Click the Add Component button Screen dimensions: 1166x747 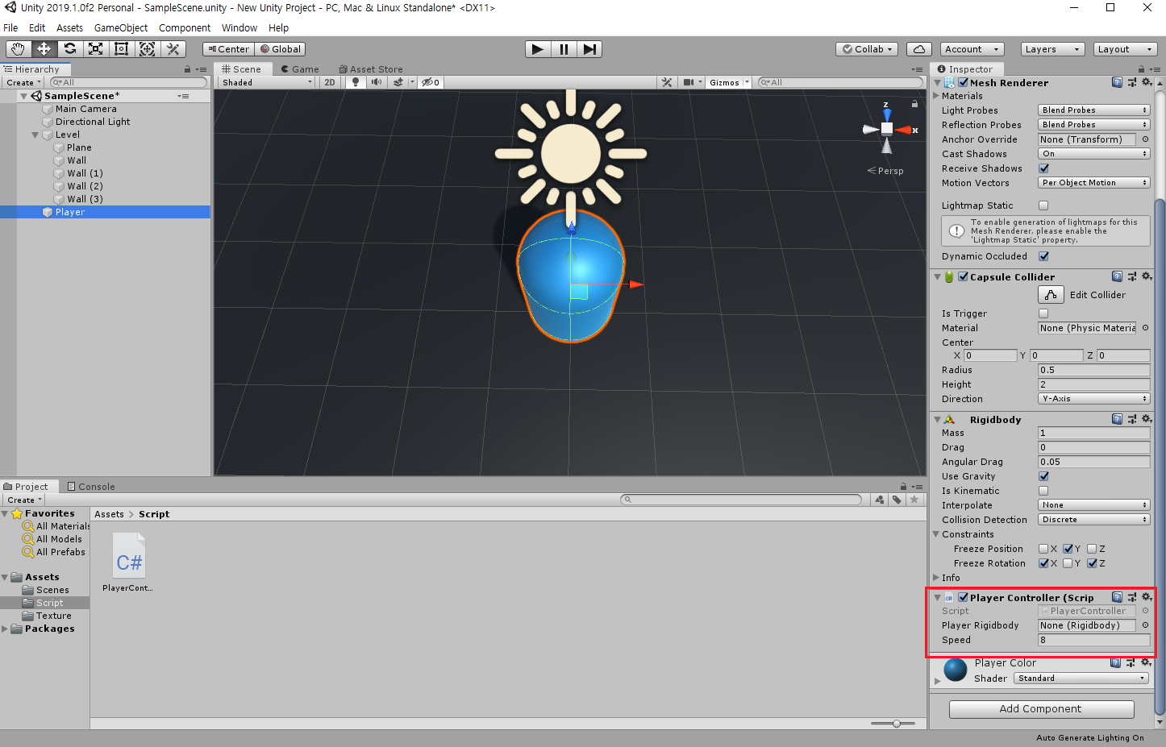tap(1041, 709)
